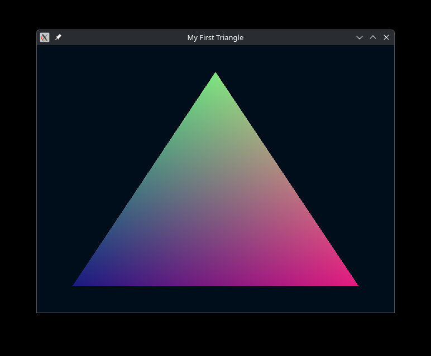
Task: Maximize the window with the up chevron
Action: coord(373,37)
